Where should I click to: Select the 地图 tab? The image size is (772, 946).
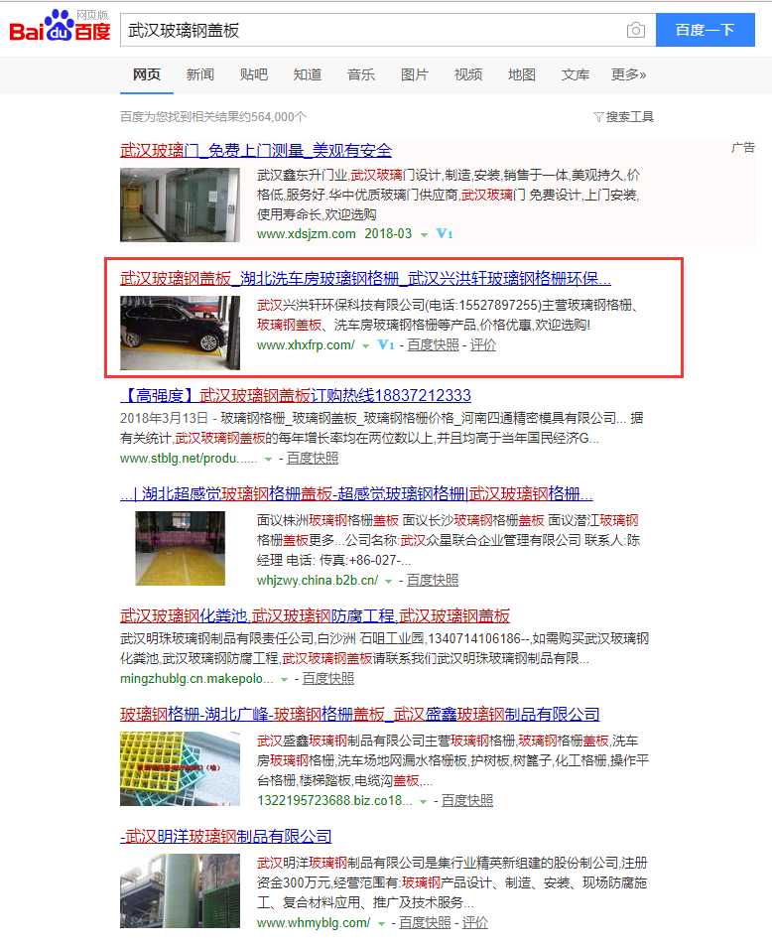click(521, 74)
